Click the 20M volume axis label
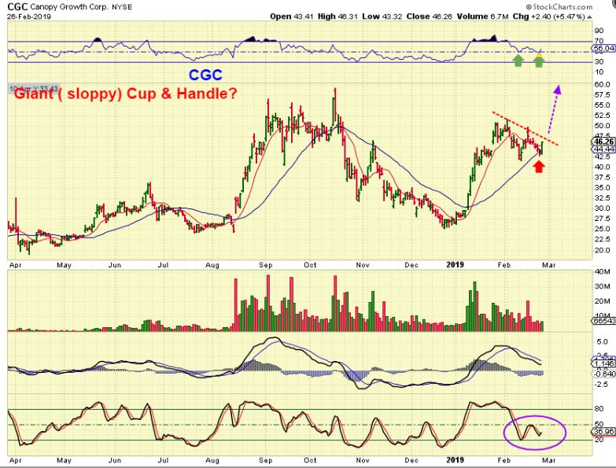 click(603, 301)
